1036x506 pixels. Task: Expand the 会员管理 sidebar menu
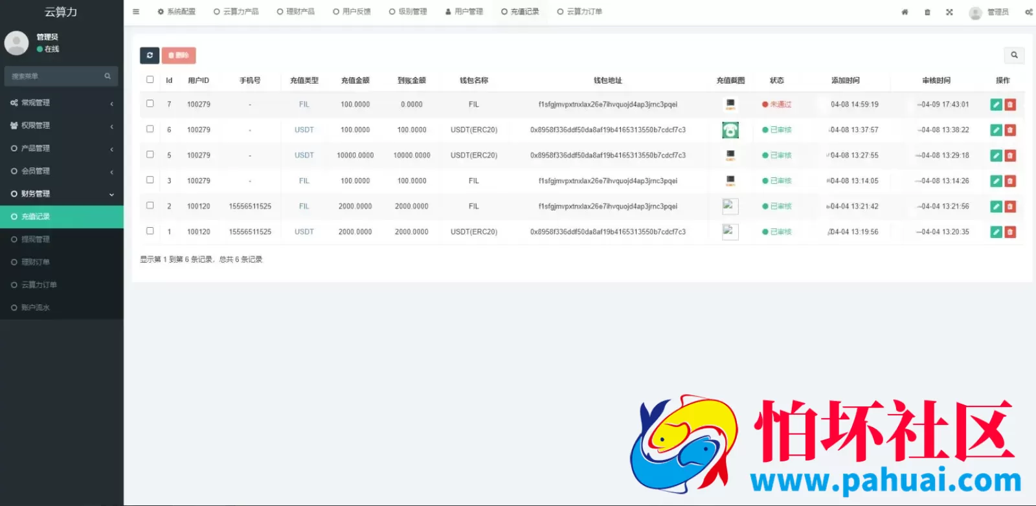(62, 171)
